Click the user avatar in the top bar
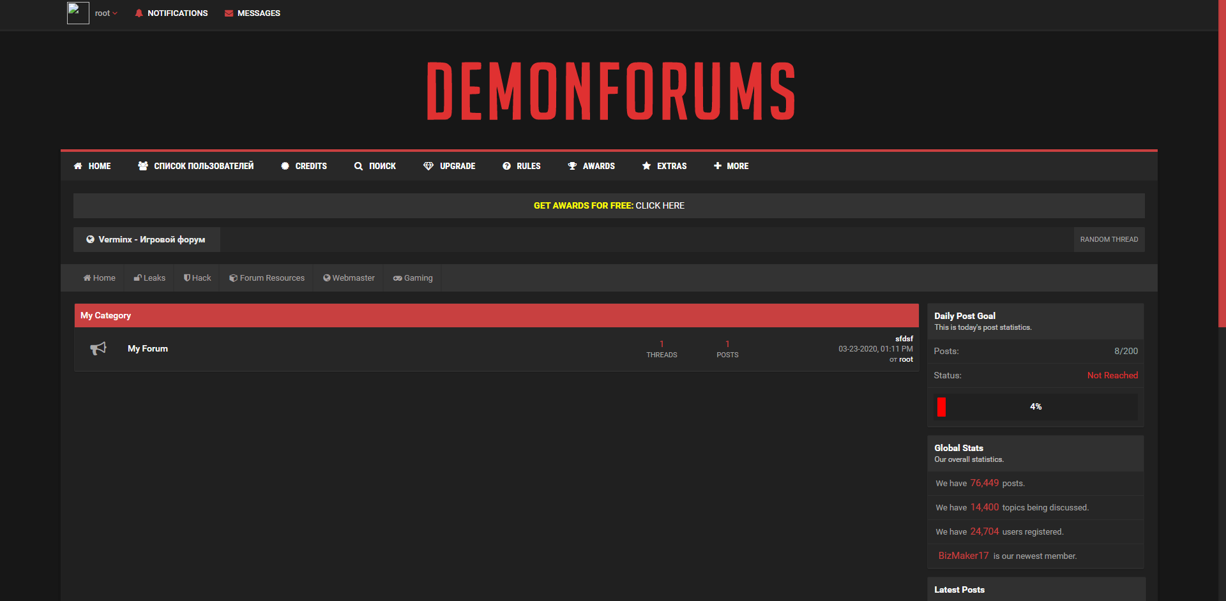Viewport: 1226px width, 601px height. point(78,13)
